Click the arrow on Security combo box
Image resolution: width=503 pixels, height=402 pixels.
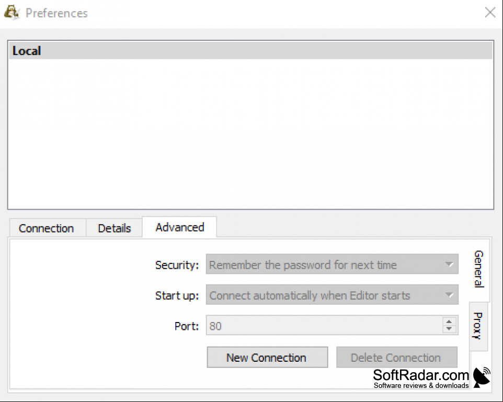click(449, 265)
